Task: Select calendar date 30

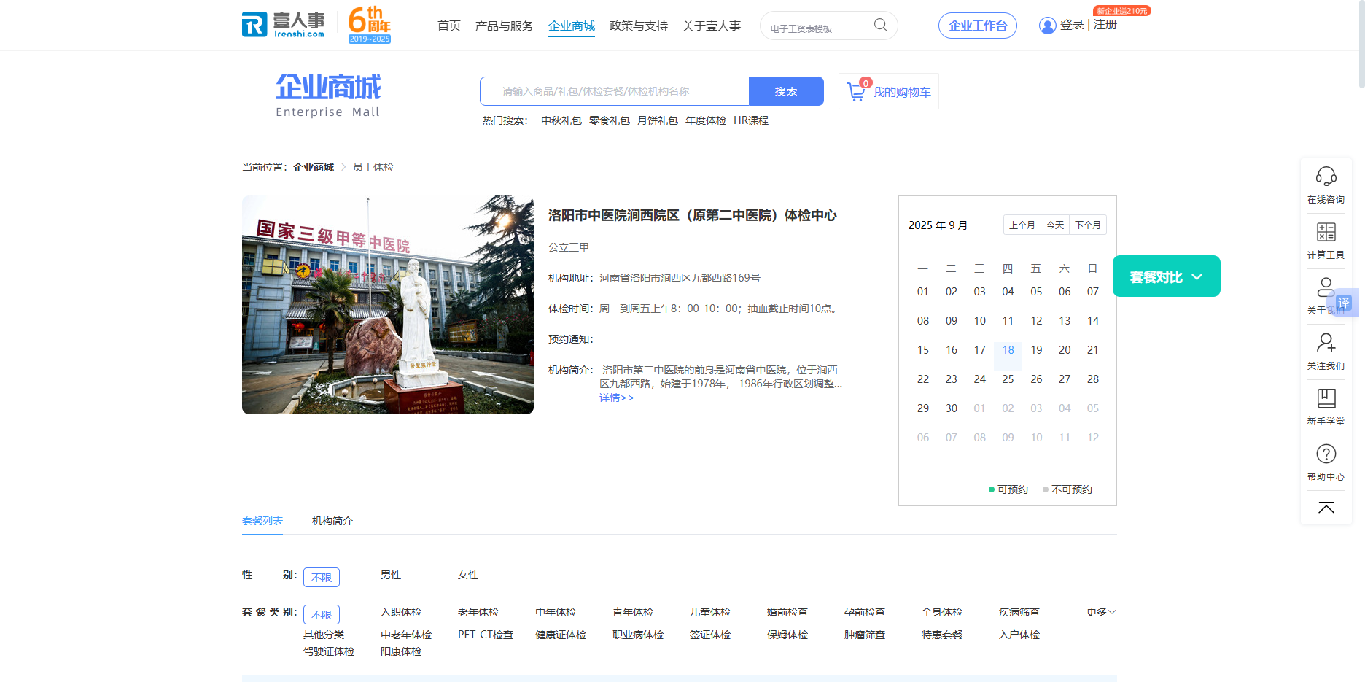Action: (952, 408)
